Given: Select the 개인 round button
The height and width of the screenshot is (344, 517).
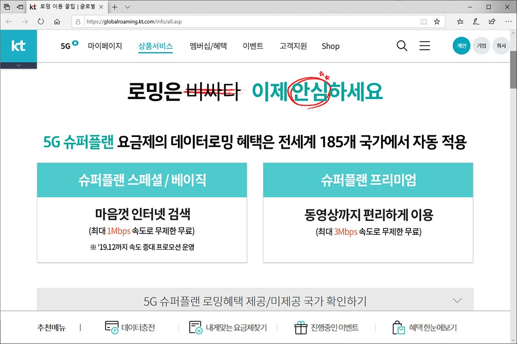Looking at the screenshot, I should pyautogui.click(x=461, y=46).
